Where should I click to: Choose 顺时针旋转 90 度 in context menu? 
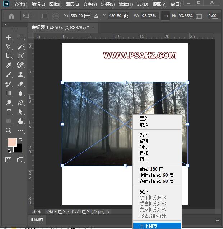pos(157,175)
